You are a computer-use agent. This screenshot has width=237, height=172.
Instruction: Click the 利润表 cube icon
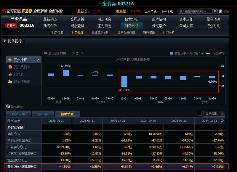click(x=10, y=74)
